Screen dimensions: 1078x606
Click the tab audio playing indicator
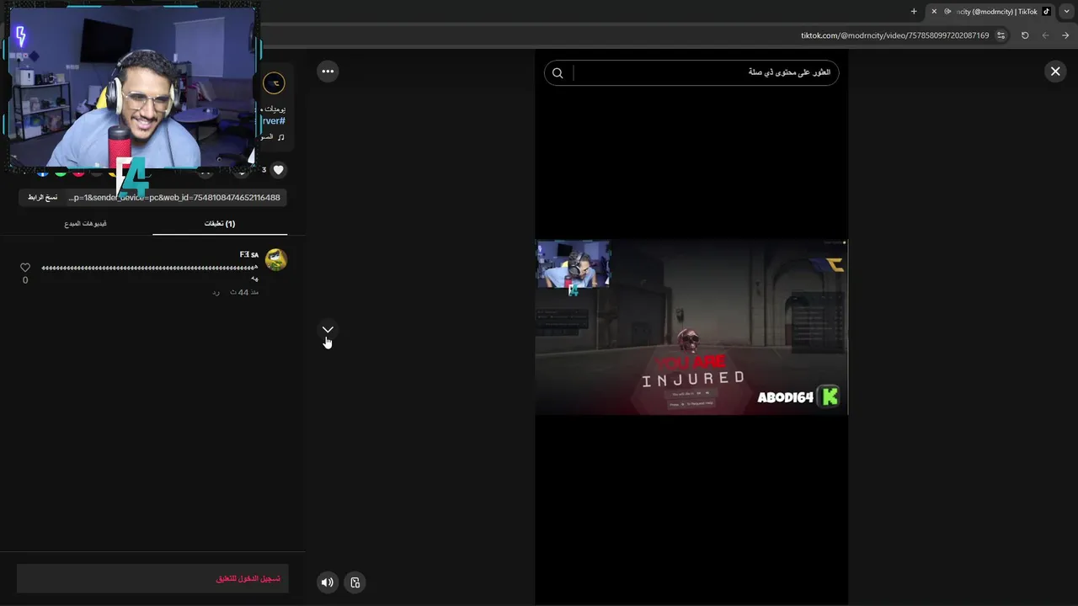click(x=947, y=11)
